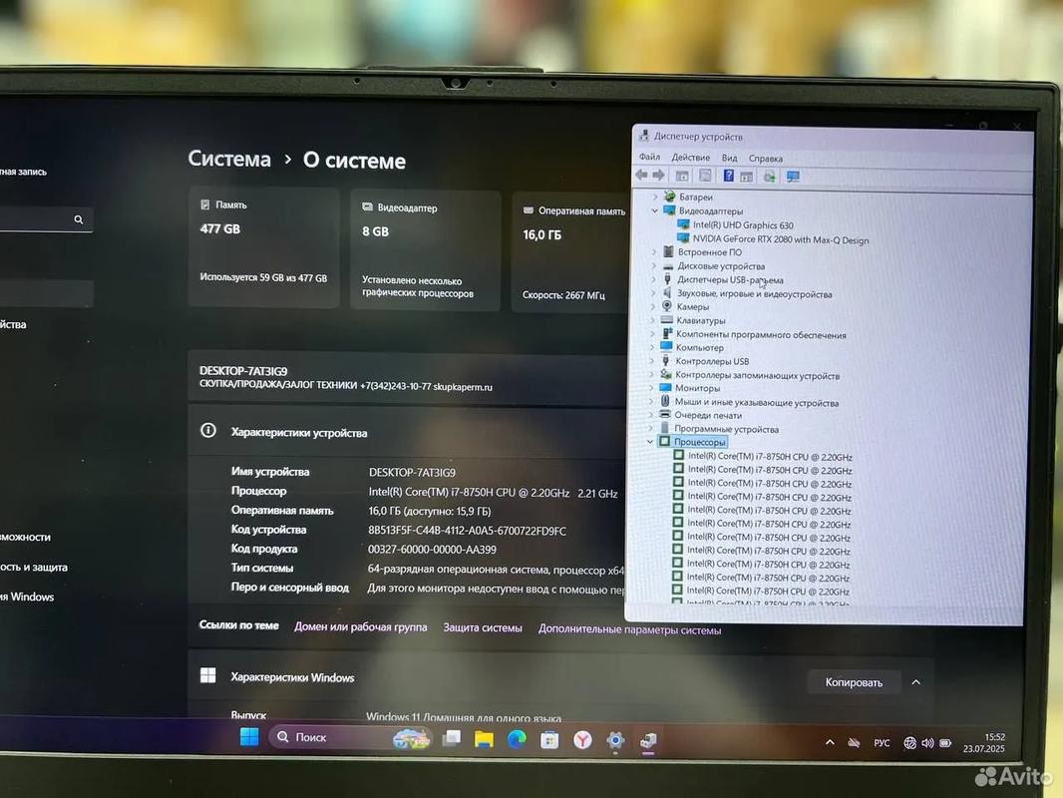The width and height of the screenshot is (1063, 798).
Task: Expand the Батареи node chevron
Action: point(655,197)
